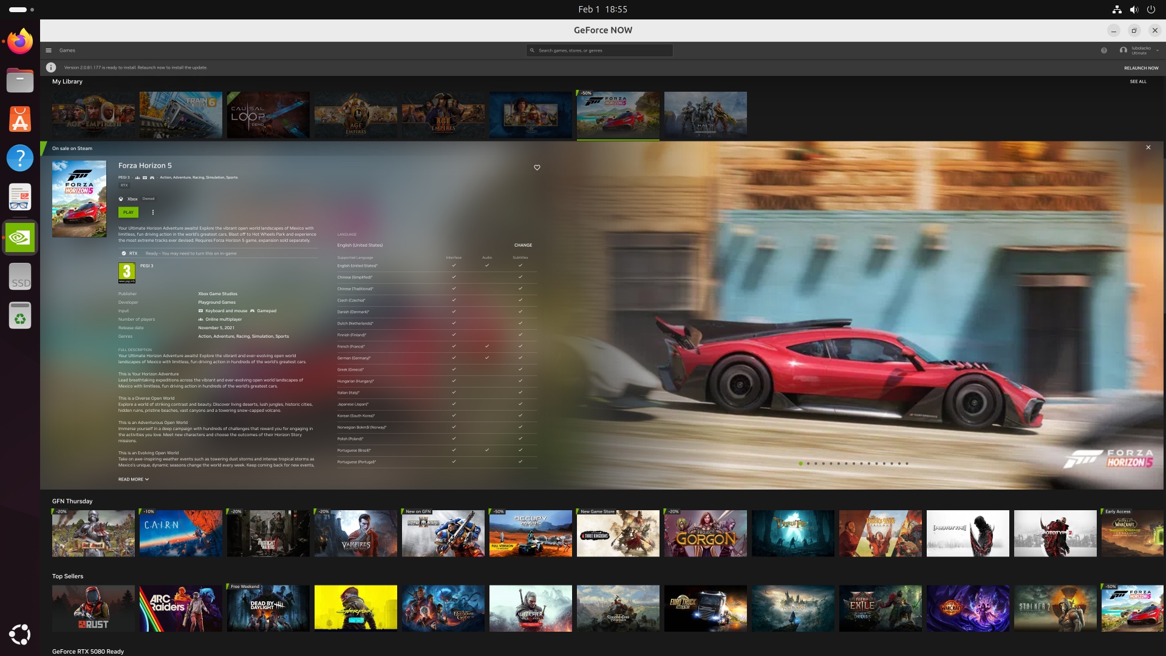This screenshot has height=656, width=1166.
Task: Click SEE ALL in My Library
Action: tap(1138, 81)
